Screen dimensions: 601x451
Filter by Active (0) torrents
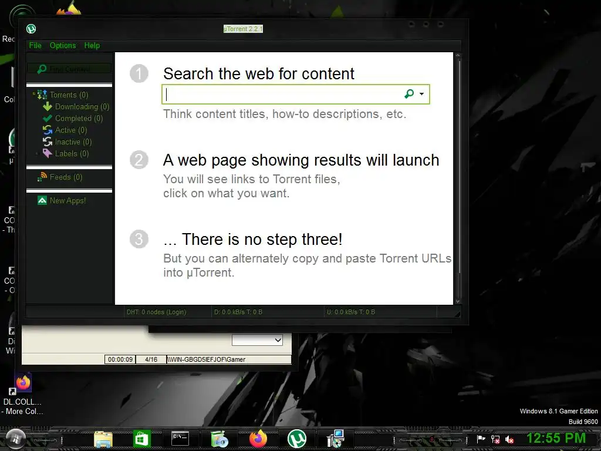point(71,130)
